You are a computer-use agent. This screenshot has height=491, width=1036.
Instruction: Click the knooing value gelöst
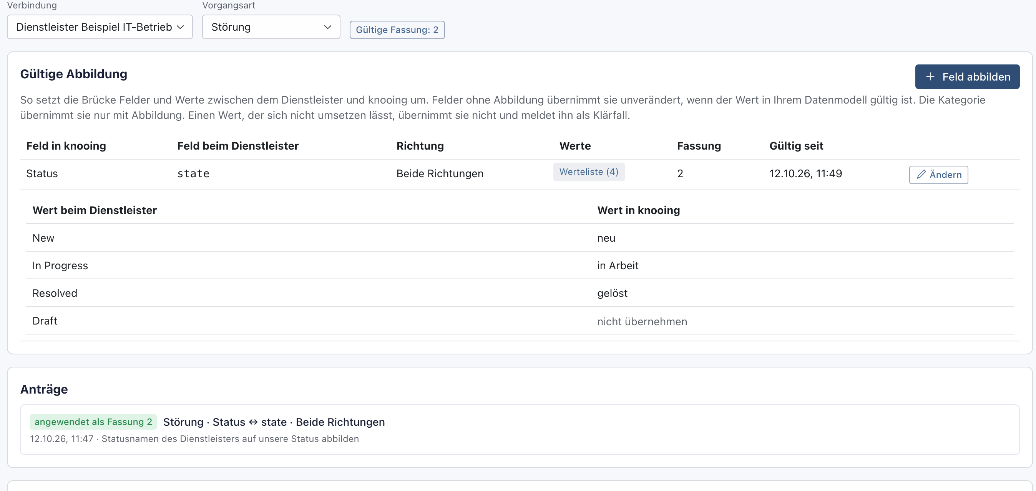coord(612,293)
